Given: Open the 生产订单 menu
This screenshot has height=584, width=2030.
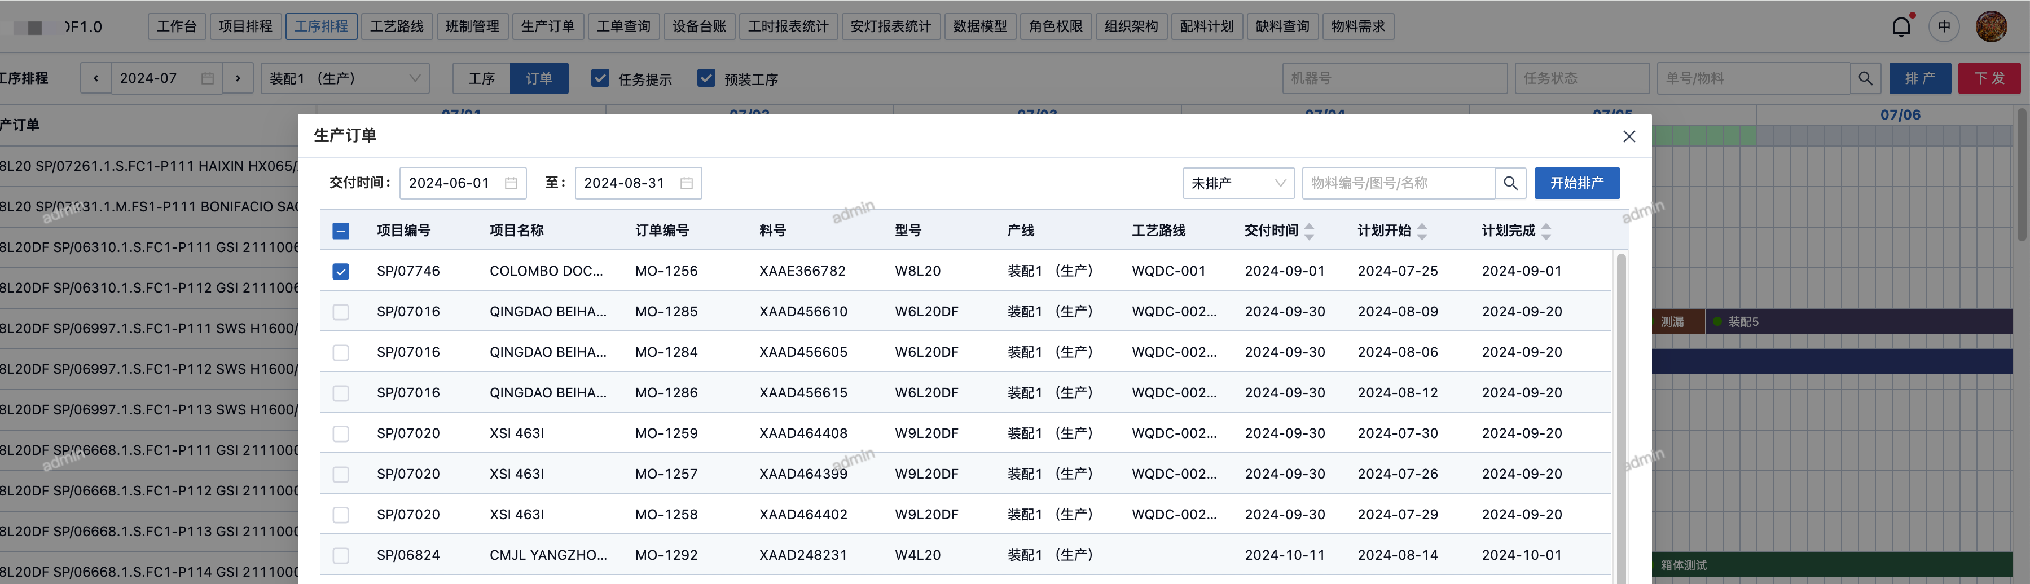Looking at the screenshot, I should [x=548, y=26].
